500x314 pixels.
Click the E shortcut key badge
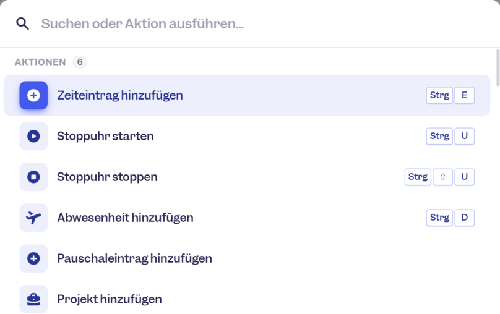tap(464, 95)
